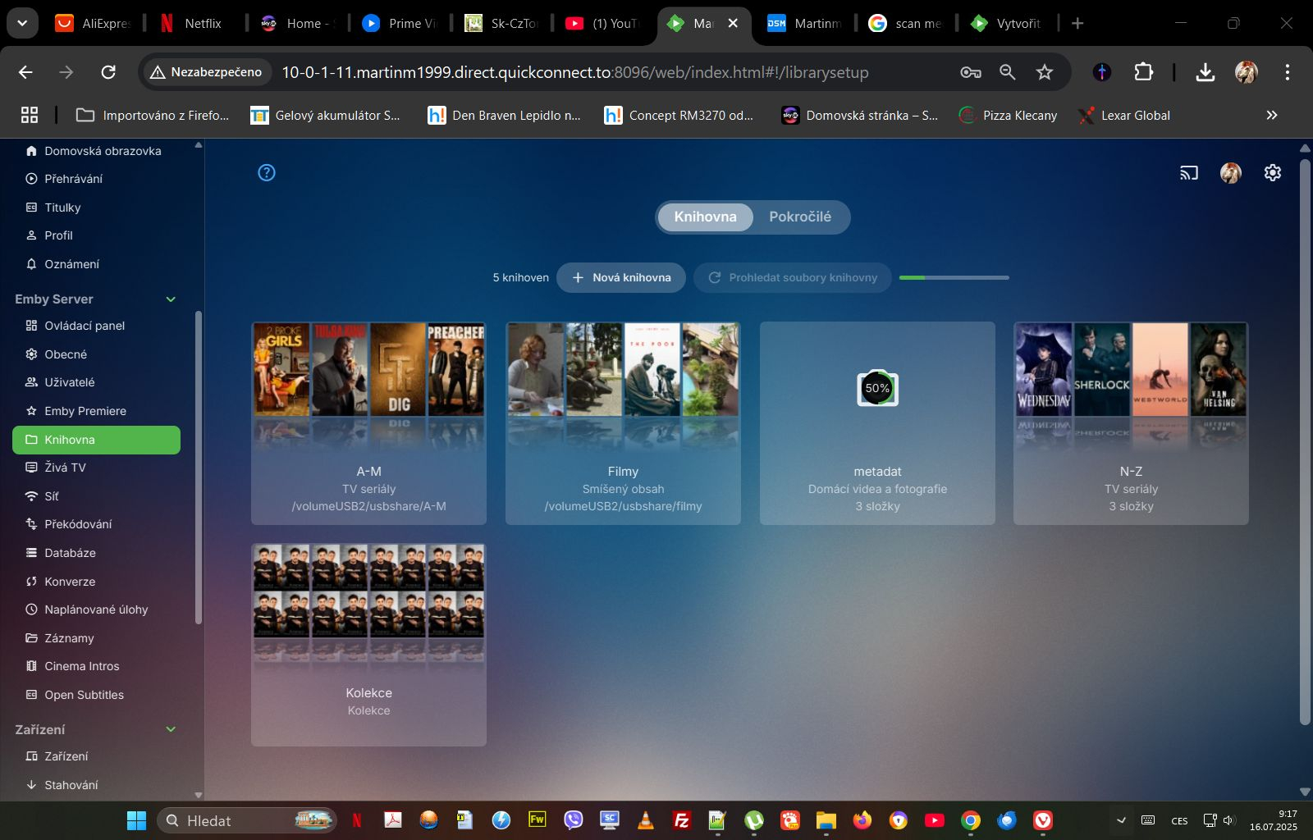Click the cast to device icon
Image resolution: width=1313 pixels, height=840 pixels.
[1189, 172]
